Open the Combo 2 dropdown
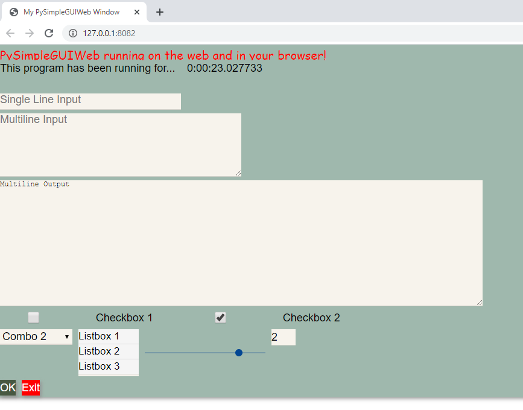This screenshot has height=410, width=523. coord(36,336)
